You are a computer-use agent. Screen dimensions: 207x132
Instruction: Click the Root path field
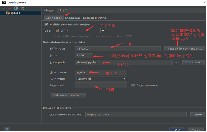point(123,63)
